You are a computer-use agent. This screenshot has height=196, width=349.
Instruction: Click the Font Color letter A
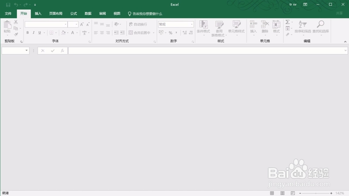(x=73, y=33)
